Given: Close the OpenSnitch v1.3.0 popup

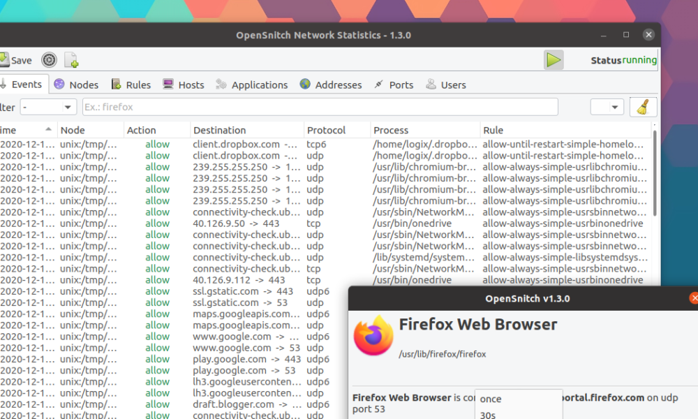Looking at the screenshot, I should 694,298.
